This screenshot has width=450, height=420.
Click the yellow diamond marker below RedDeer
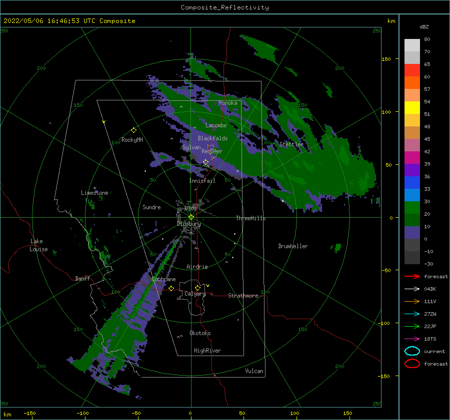coord(206,162)
